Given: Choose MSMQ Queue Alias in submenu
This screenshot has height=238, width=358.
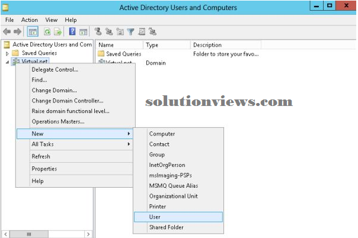Looking at the screenshot, I should [x=178, y=185].
